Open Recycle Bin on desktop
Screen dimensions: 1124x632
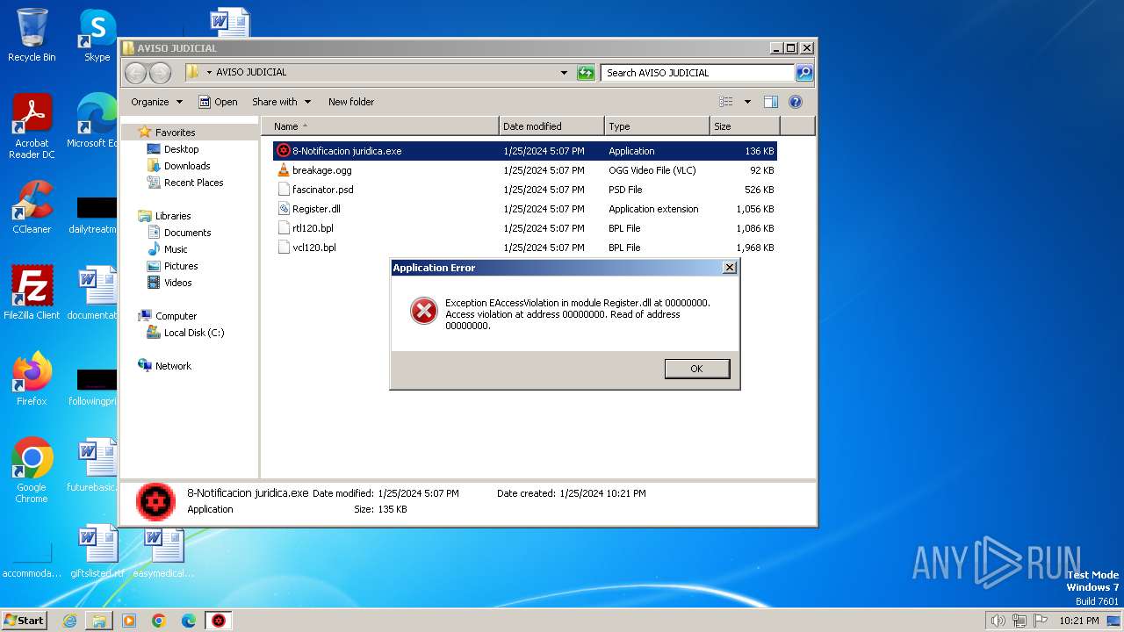[x=32, y=35]
